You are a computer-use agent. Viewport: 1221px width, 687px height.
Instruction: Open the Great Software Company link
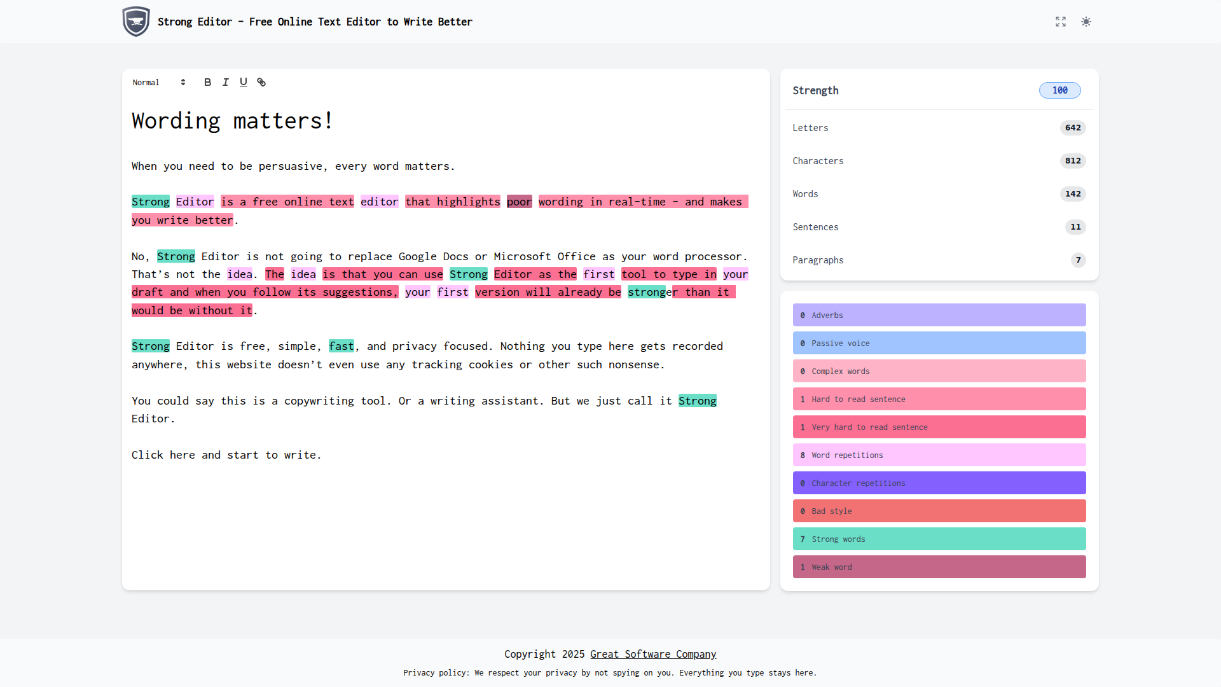click(653, 654)
